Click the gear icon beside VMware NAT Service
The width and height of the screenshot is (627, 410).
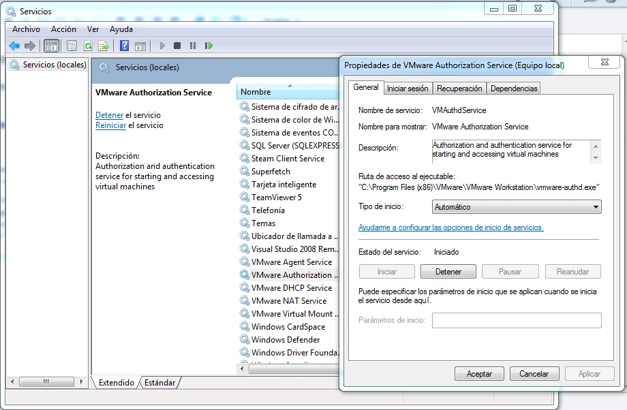coord(244,300)
